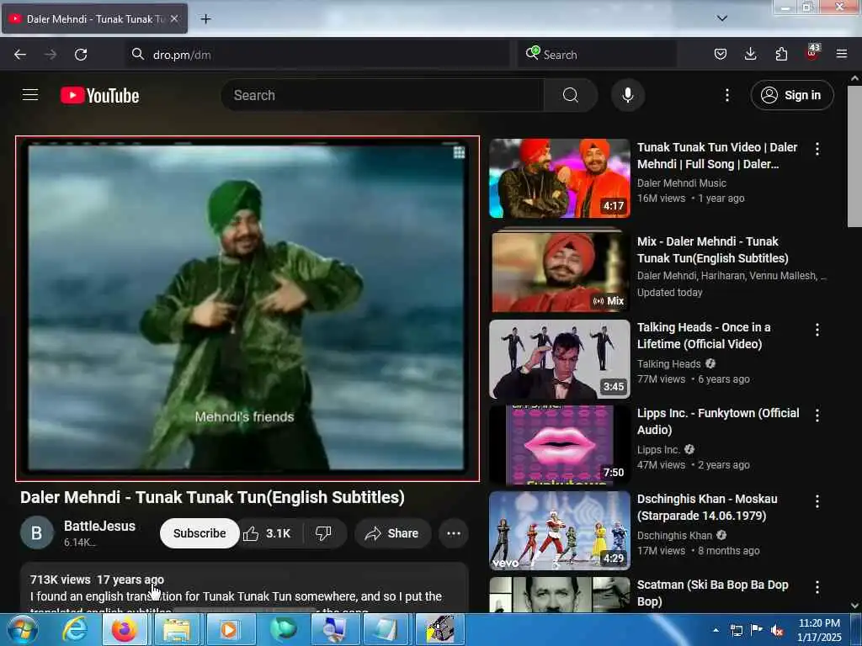862x646 pixels.
Task: Open YouTube settings three-dot menu
Action: pyautogui.click(x=727, y=95)
